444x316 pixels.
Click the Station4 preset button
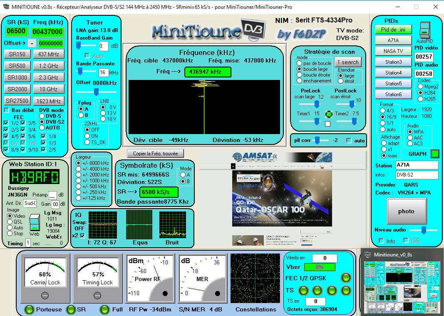click(x=393, y=72)
